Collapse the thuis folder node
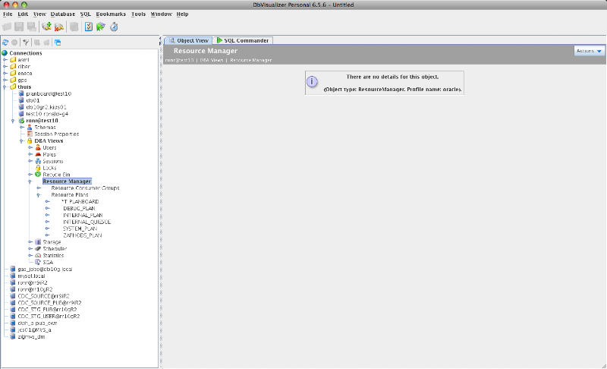The image size is (607, 369). 5,87
